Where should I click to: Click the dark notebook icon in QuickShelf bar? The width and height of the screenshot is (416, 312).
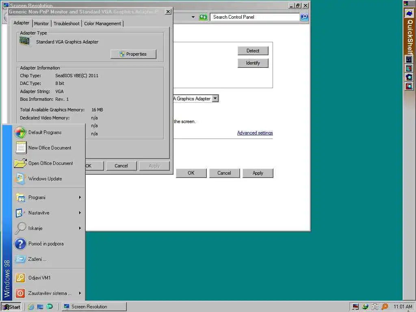(409, 59)
